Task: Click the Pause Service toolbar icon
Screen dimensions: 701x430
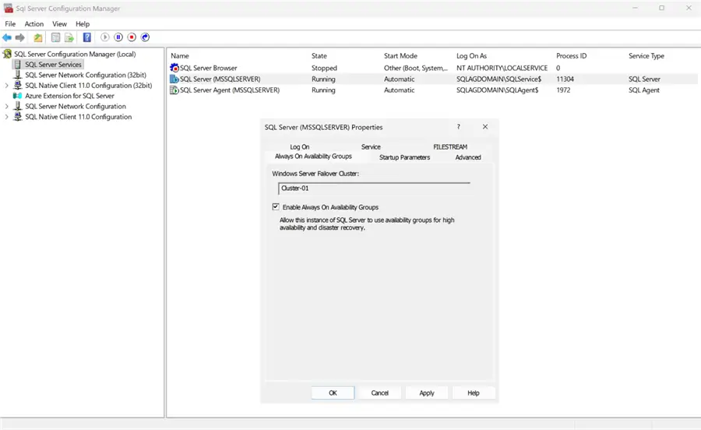Action: (x=118, y=37)
